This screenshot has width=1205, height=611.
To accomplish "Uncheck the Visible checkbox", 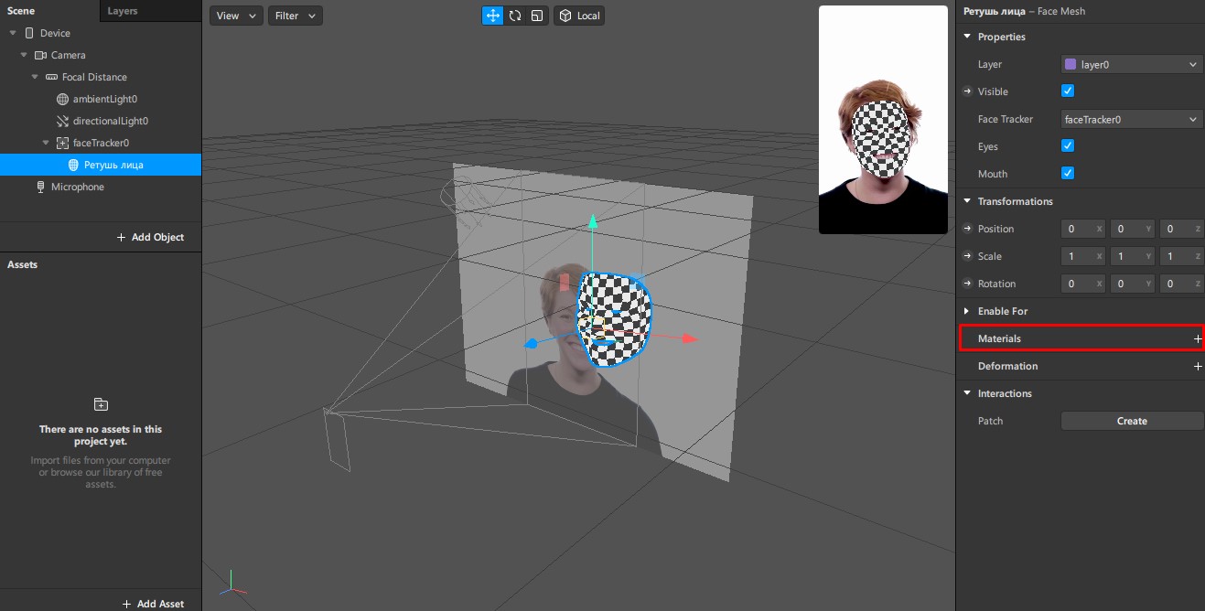I will click(x=1067, y=91).
